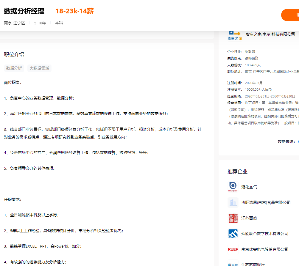Open 液化空气 recommended company
The width and height of the screenshot is (299, 266).
(249, 187)
